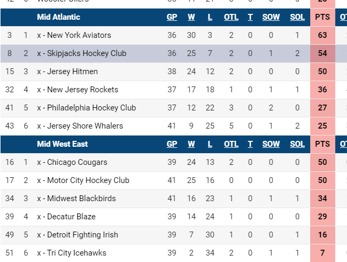The width and height of the screenshot is (347, 262).
Task: Select the Decatur Blaze team
Action: 71,217
